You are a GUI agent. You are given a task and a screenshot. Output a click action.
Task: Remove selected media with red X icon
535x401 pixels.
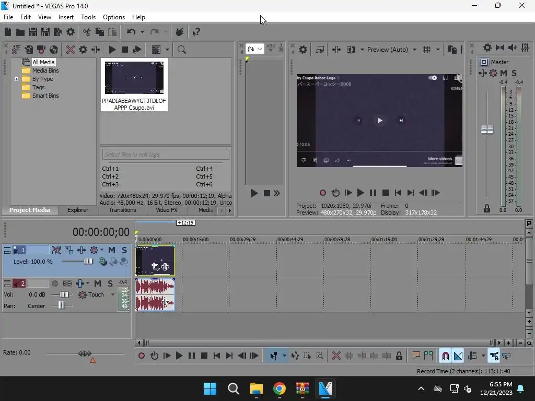pos(71,50)
